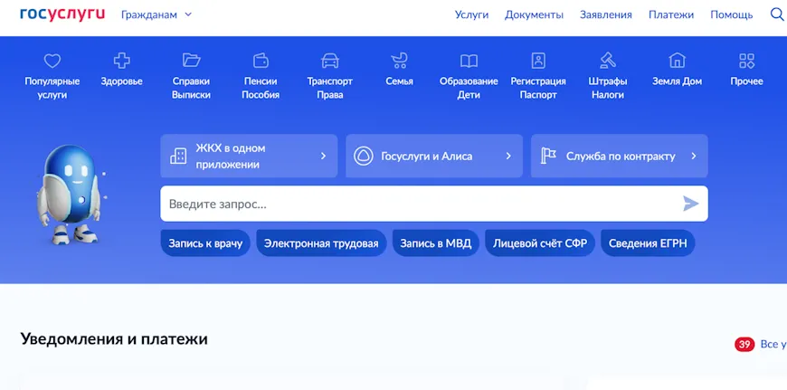Image resolution: width=787 pixels, height=390 pixels.
Task: Click the robot assistant mascot
Action: [70, 195]
